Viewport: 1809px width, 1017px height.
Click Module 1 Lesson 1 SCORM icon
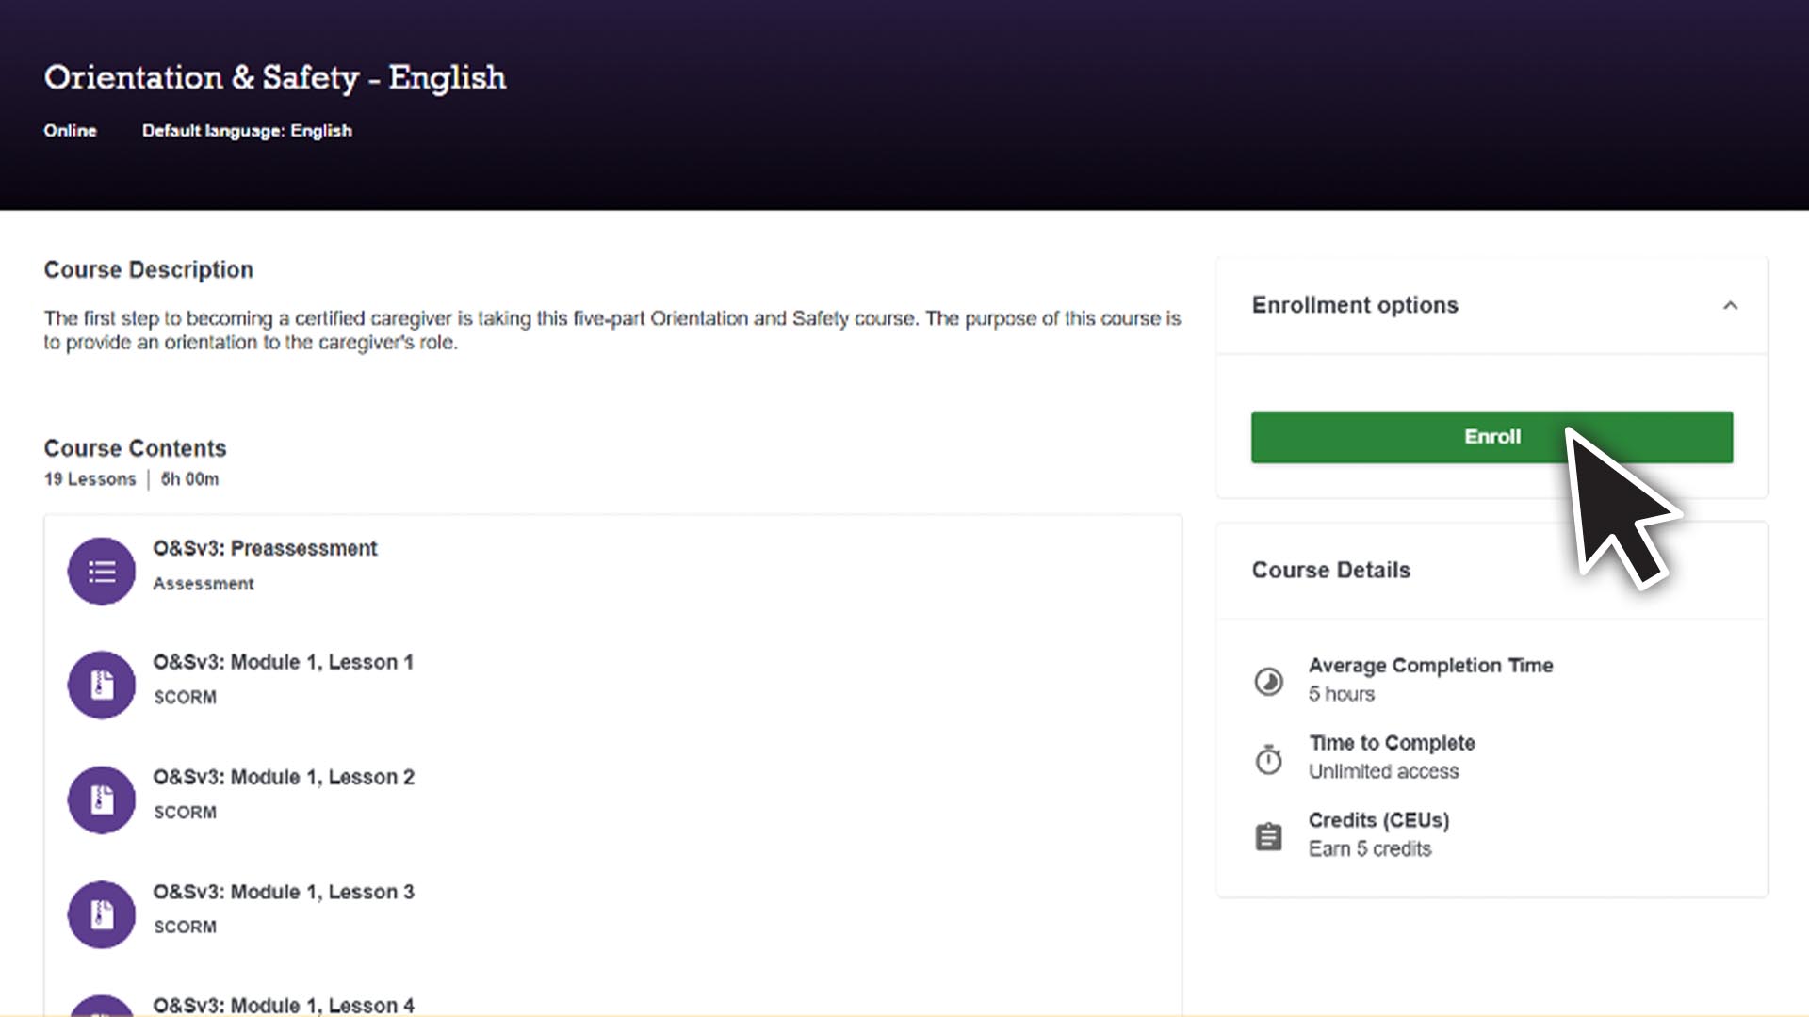[x=102, y=685]
